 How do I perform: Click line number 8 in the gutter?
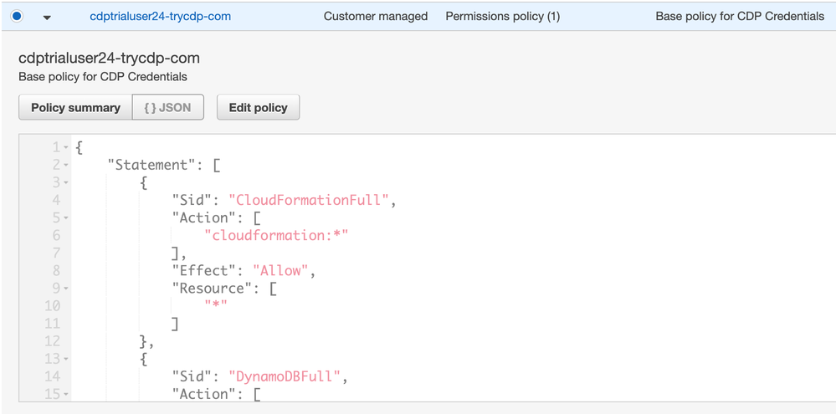[x=55, y=270]
